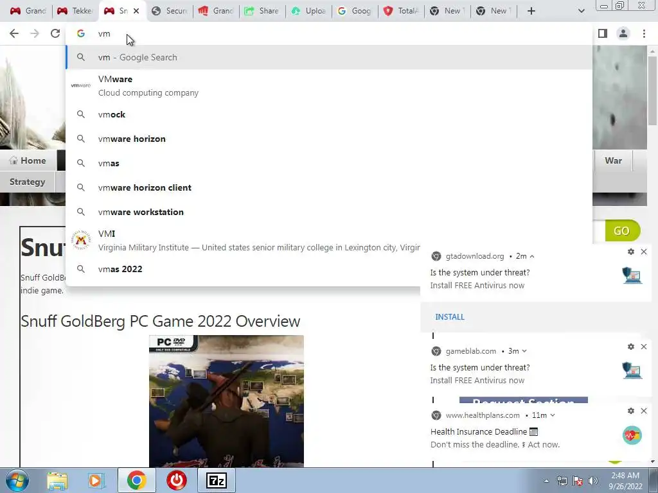This screenshot has height=493, width=658.
Task: Switch to the Google tab
Action: click(355, 11)
